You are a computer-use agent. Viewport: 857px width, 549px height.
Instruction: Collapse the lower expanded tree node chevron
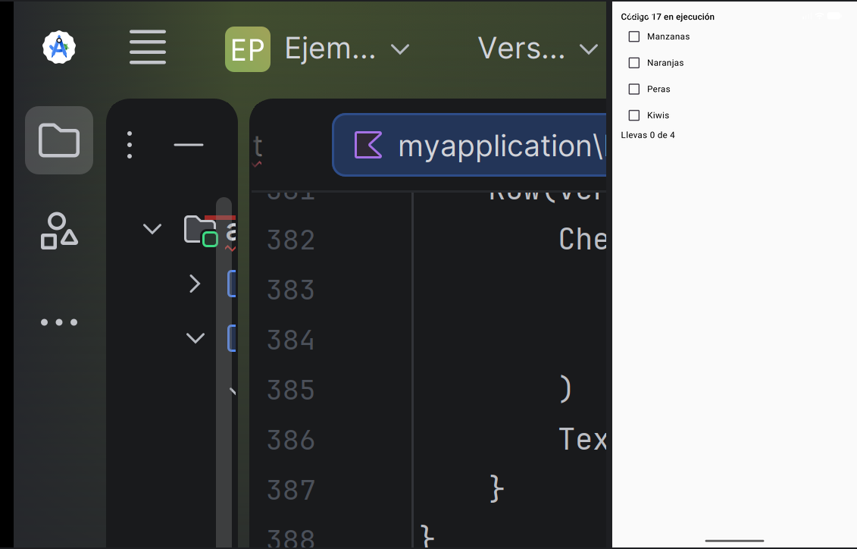pos(195,337)
